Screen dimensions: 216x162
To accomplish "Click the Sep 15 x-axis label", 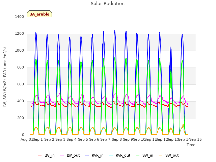I will click(x=196, y=140).
